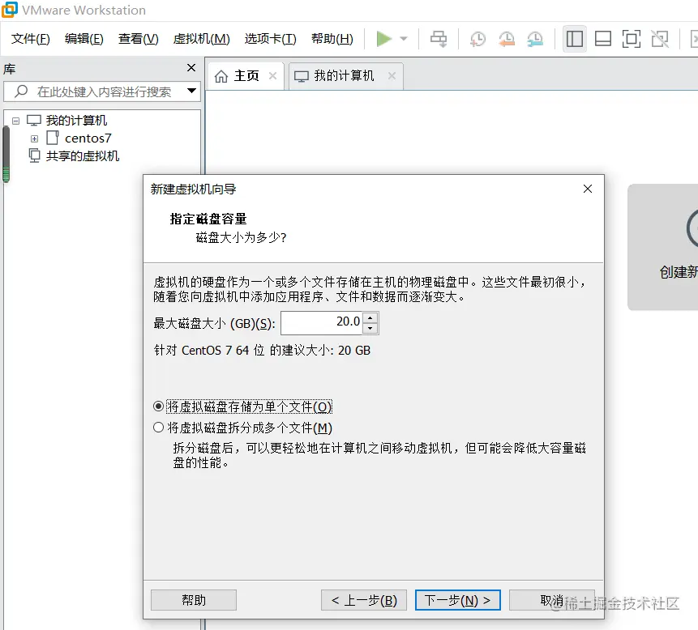Toggle the library sidebar view icon
Screen dimensions: 698x630
coord(574,39)
